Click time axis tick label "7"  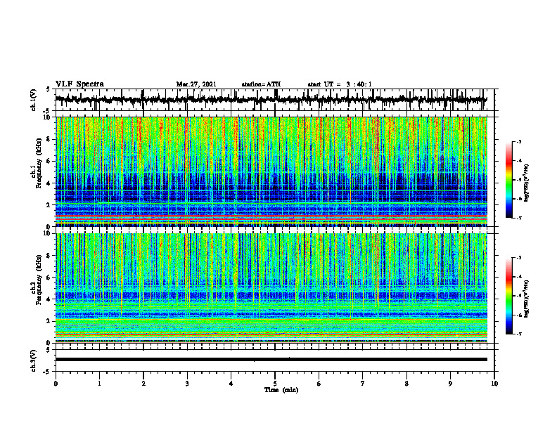point(363,384)
